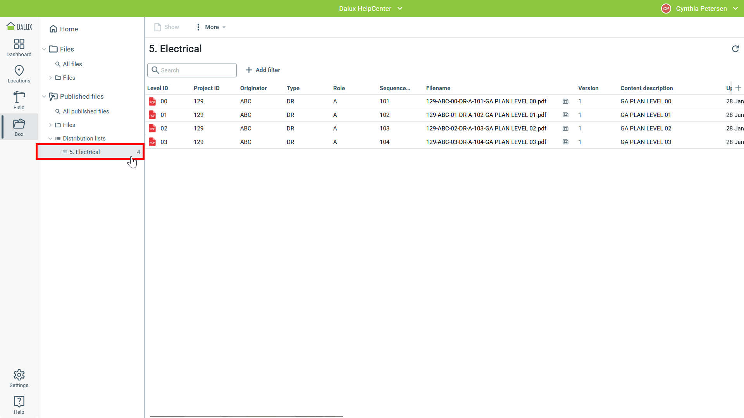
Task: Open the Dashboard module
Action: (19, 48)
